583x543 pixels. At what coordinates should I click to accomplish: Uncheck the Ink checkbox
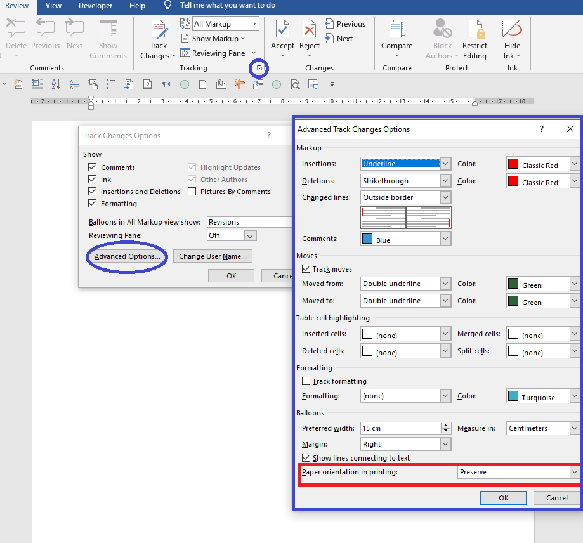pos(92,180)
